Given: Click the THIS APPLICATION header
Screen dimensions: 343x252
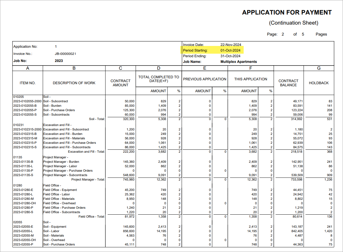Looking at the screenshot, I should 251,79.
